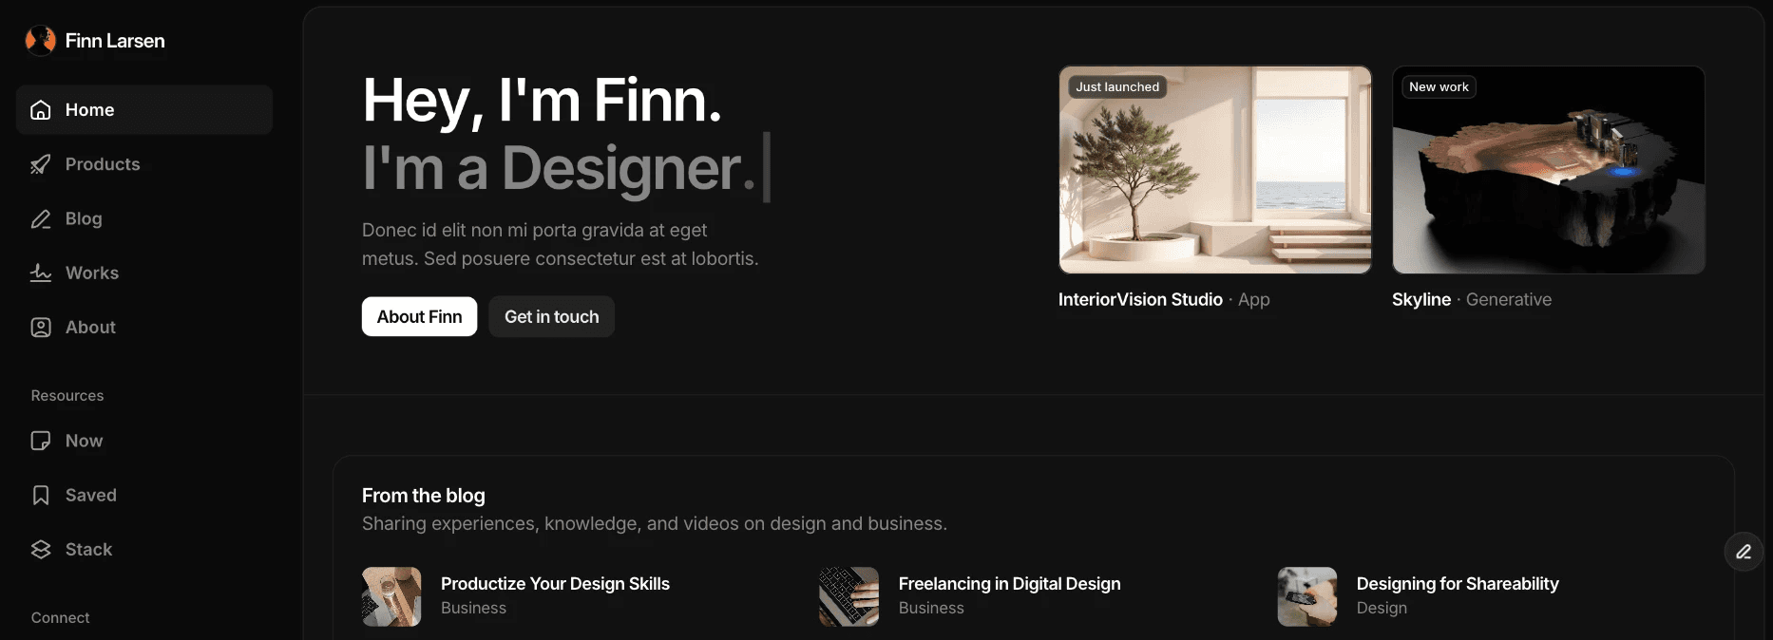
Task: Click Design category under Shareability post
Action: pos(1382,608)
